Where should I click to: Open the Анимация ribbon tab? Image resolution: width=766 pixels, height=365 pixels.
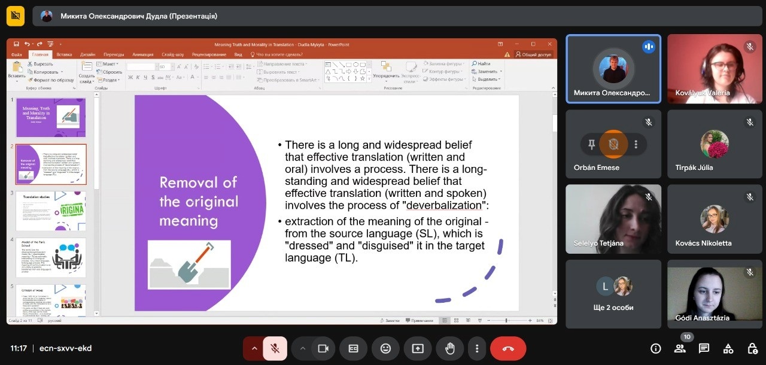click(x=142, y=54)
